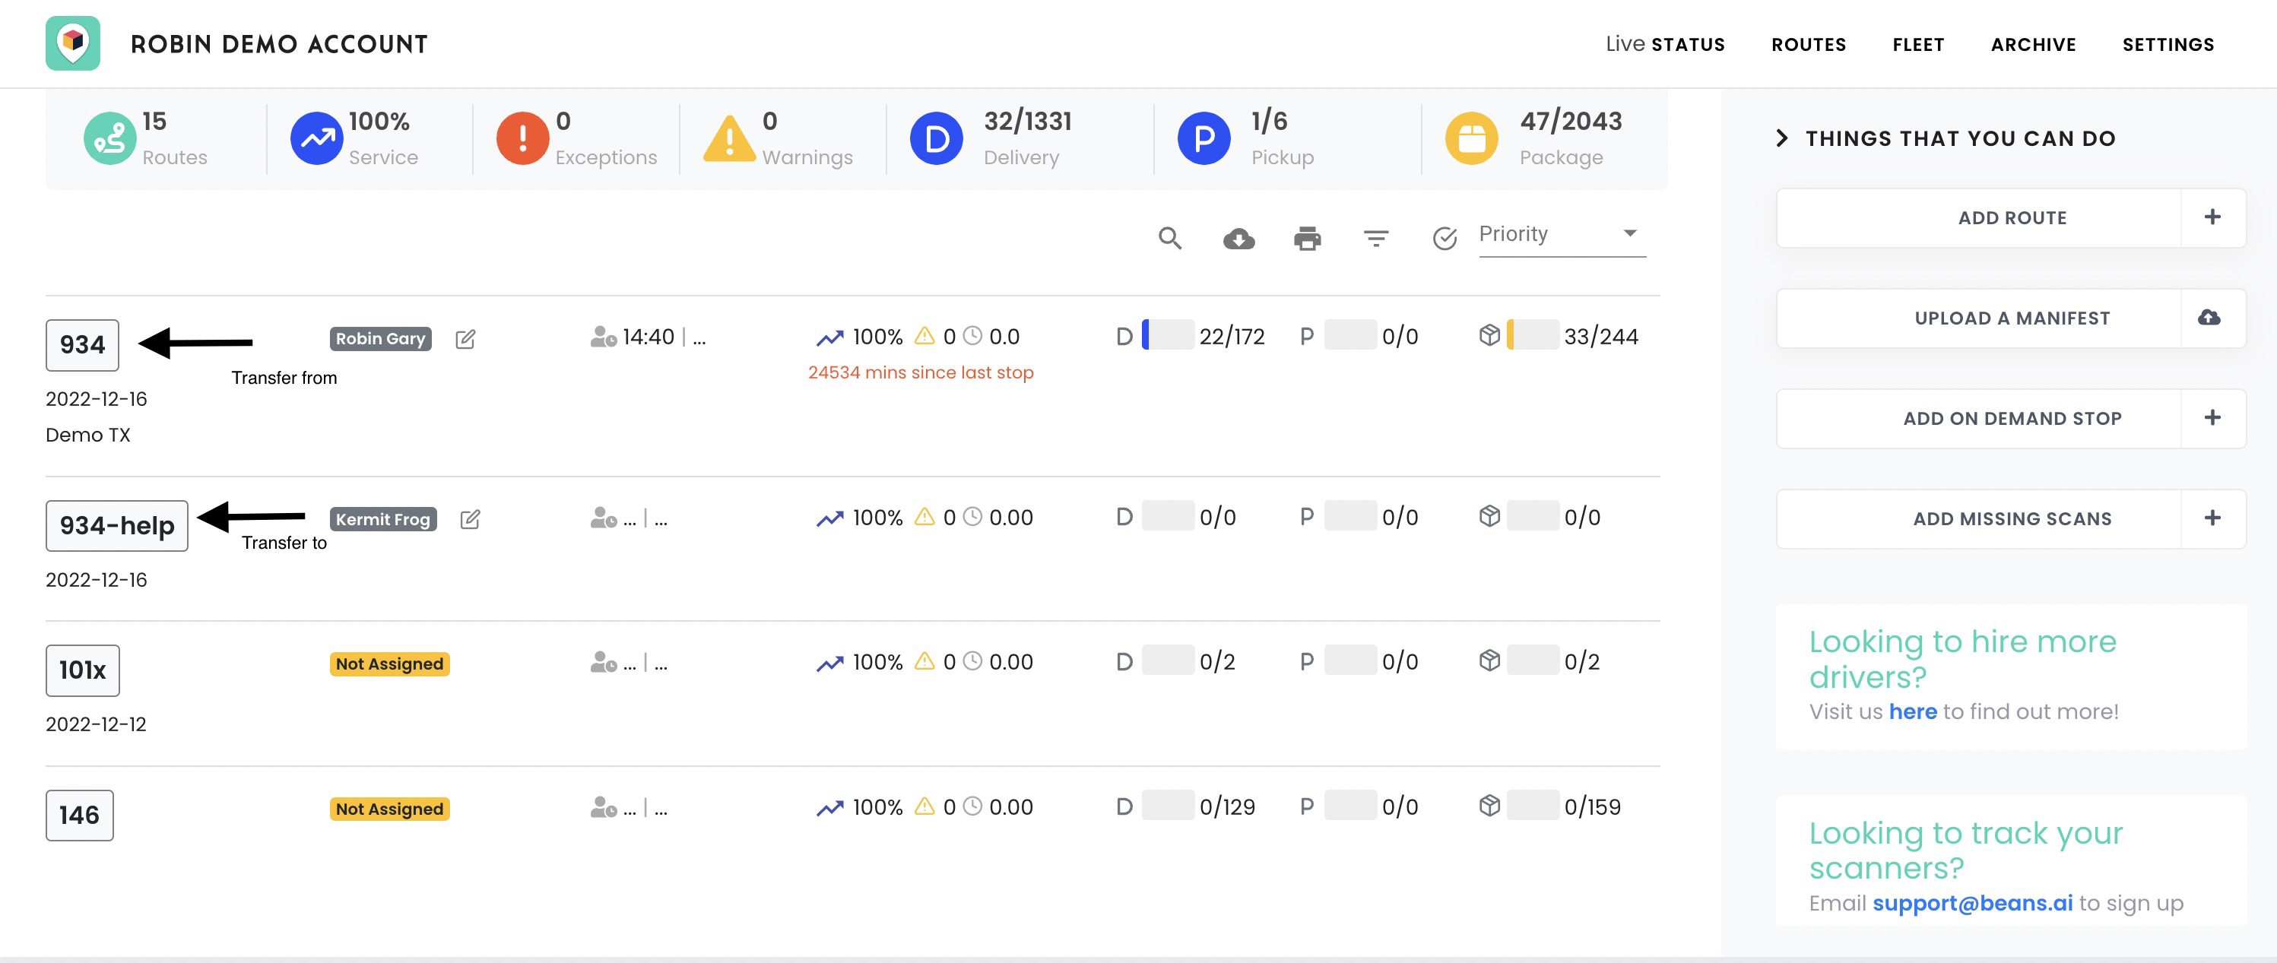Open the Priority sort dropdown
The height and width of the screenshot is (963, 2277).
tap(1561, 234)
